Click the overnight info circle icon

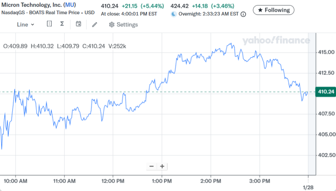(244, 14)
